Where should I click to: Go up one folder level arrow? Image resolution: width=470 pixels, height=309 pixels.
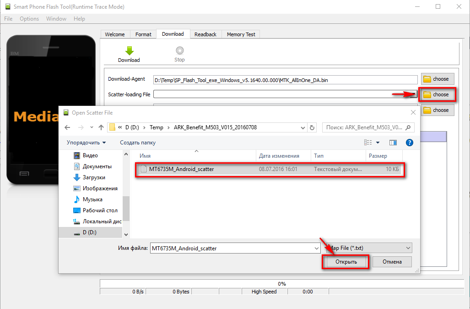[x=101, y=127]
